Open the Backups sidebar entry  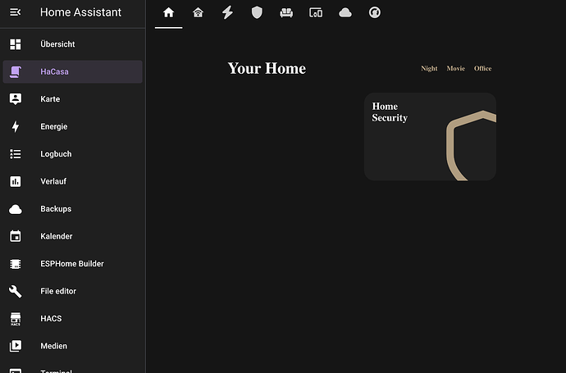tap(72, 209)
